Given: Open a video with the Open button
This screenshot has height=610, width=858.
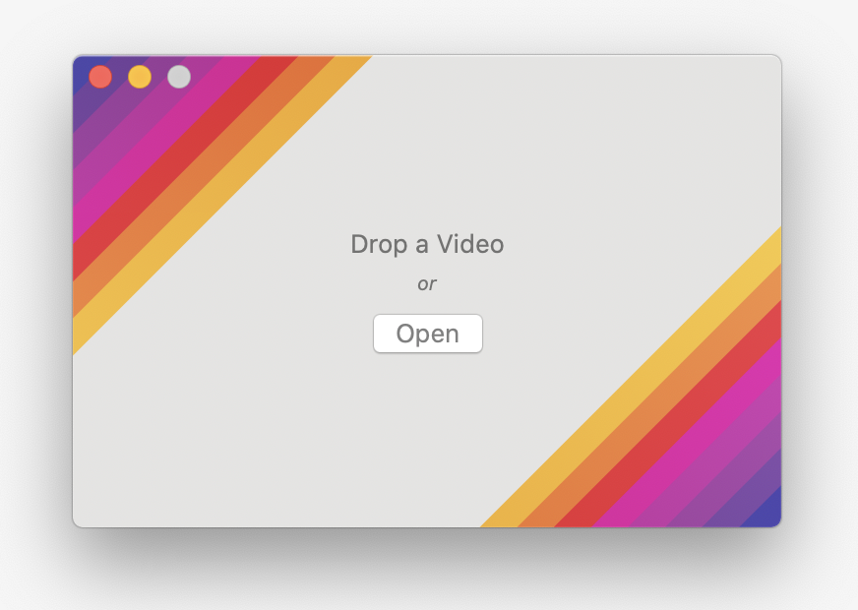Looking at the screenshot, I should pos(427,334).
